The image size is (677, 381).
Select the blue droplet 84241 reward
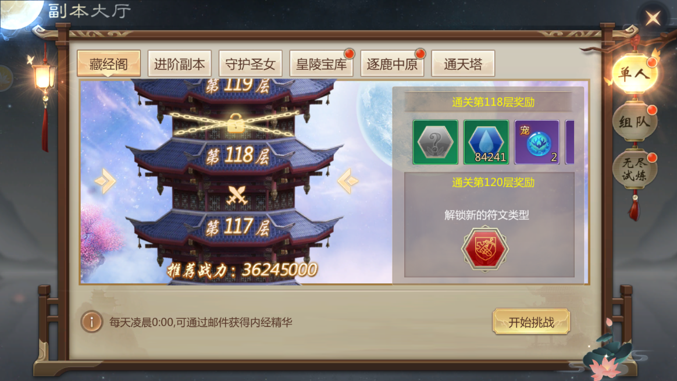pos(486,142)
